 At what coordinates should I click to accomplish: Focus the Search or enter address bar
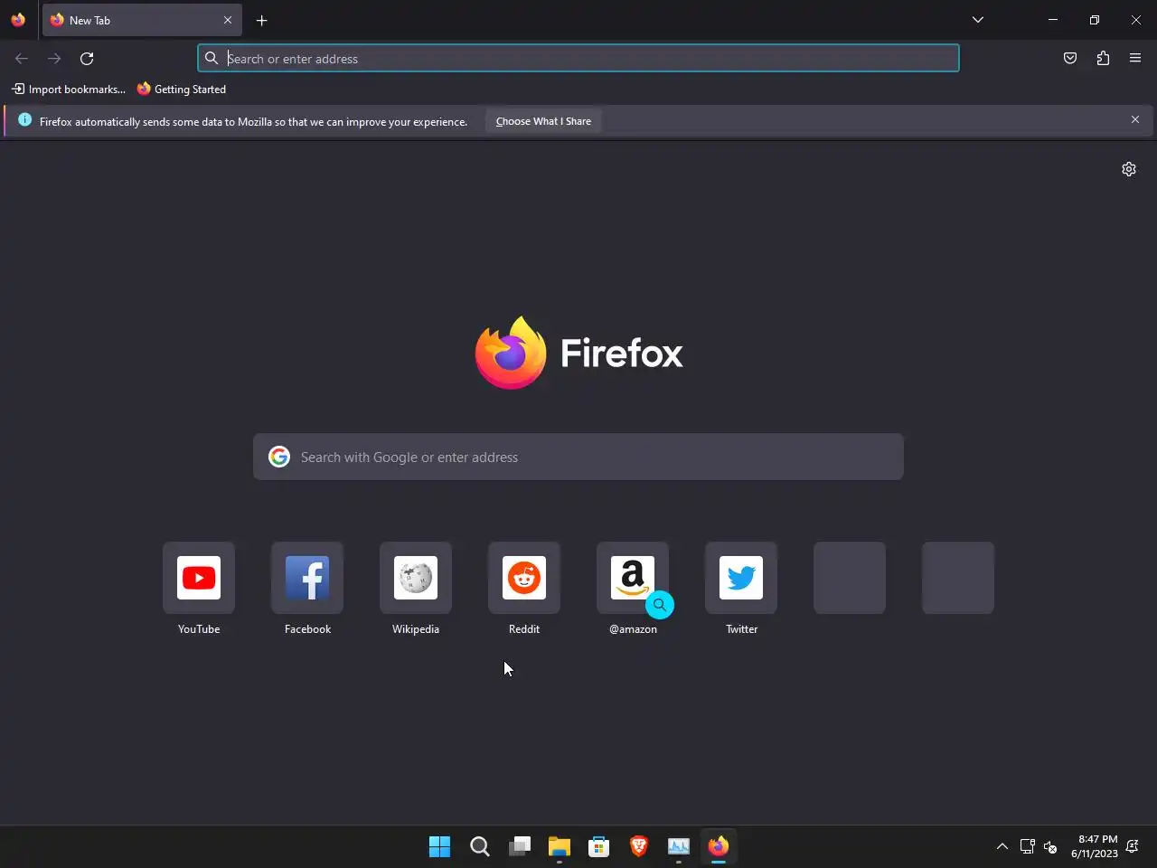[x=578, y=59]
